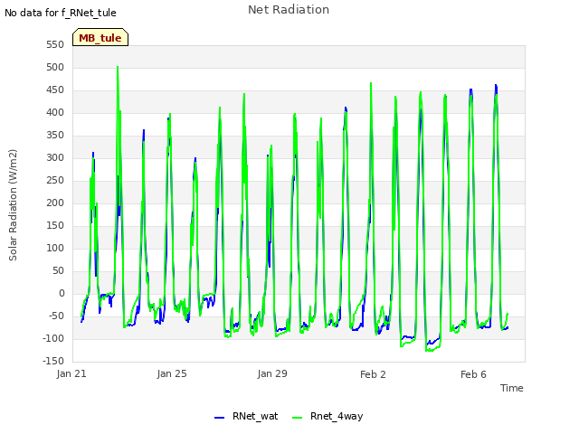
Task: Click the Jan 25 x-axis tick label
Action: pos(172,373)
